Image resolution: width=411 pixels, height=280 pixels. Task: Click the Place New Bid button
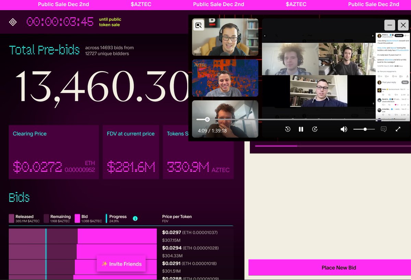(x=330, y=268)
